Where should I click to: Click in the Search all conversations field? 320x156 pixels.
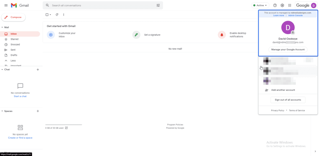click(103, 6)
